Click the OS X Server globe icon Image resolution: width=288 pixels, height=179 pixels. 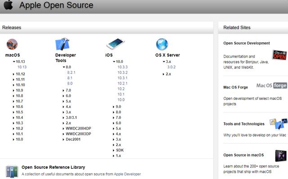click(162, 44)
